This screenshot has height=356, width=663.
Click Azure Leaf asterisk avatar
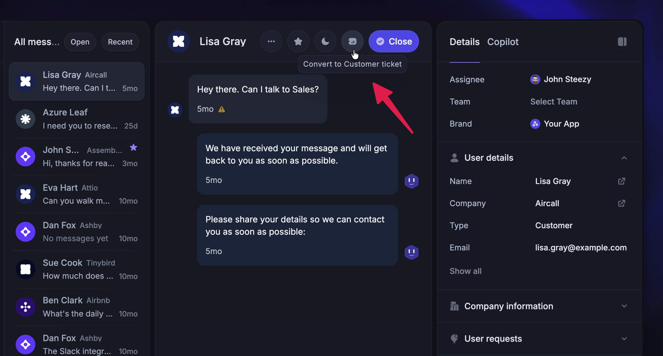(x=25, y=119)
